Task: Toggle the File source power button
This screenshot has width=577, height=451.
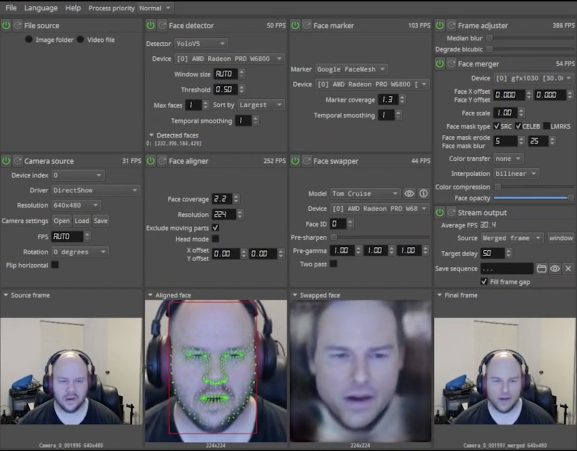Action: click(6, 26)
